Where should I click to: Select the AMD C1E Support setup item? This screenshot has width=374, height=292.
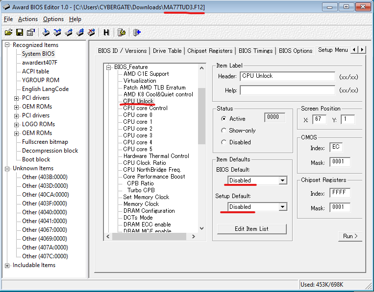(146, 74)
